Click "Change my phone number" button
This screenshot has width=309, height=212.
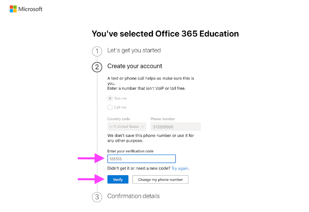[160, 180]
